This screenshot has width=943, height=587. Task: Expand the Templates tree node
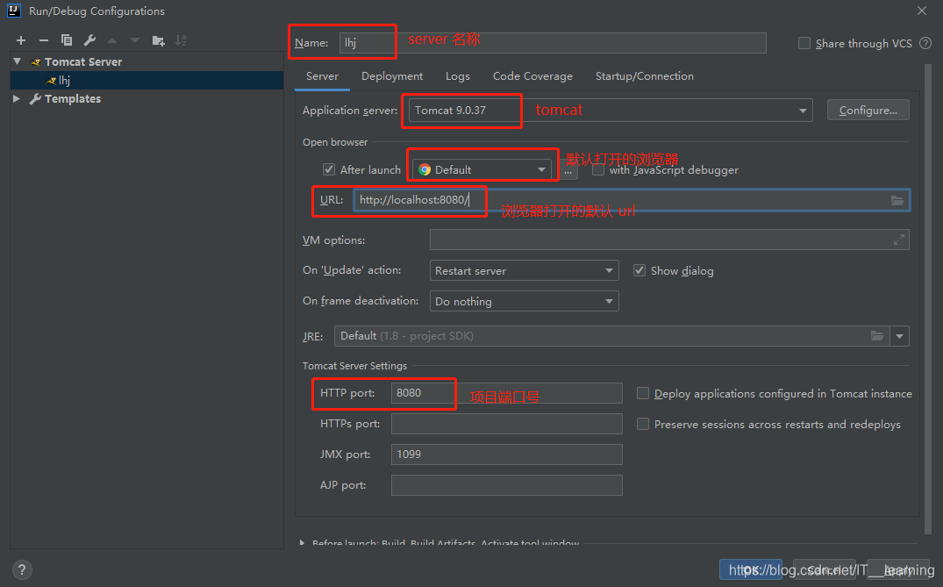coord(17,98)
